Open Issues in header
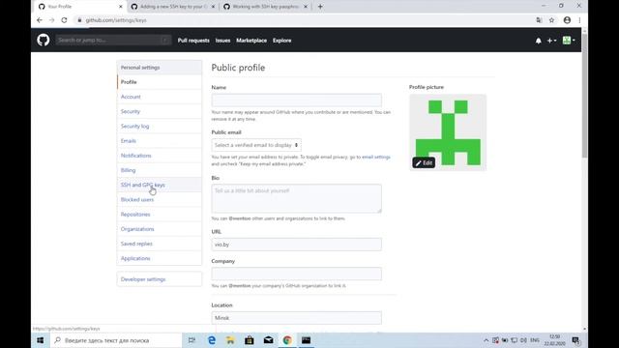 click(x=222, y=41)
